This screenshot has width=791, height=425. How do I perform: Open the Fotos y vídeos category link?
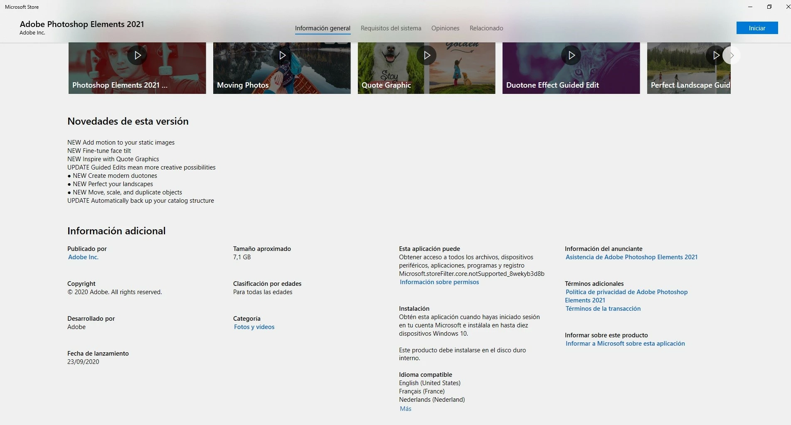click(x=254, y=327)
